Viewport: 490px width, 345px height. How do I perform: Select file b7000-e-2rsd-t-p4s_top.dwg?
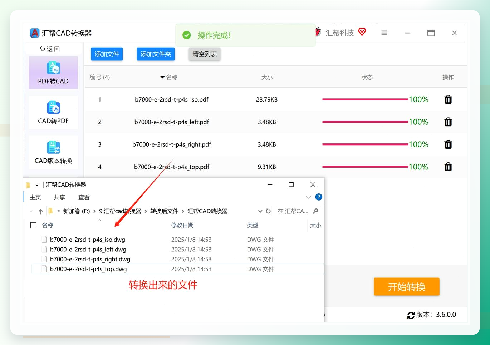[x=88, y=269]
